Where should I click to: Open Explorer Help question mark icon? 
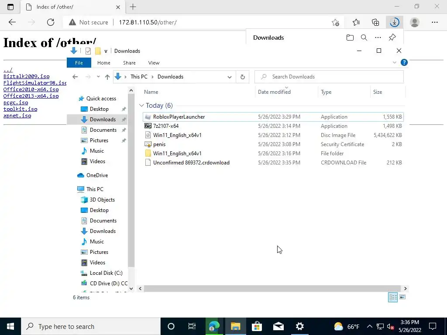pos(404,63)
